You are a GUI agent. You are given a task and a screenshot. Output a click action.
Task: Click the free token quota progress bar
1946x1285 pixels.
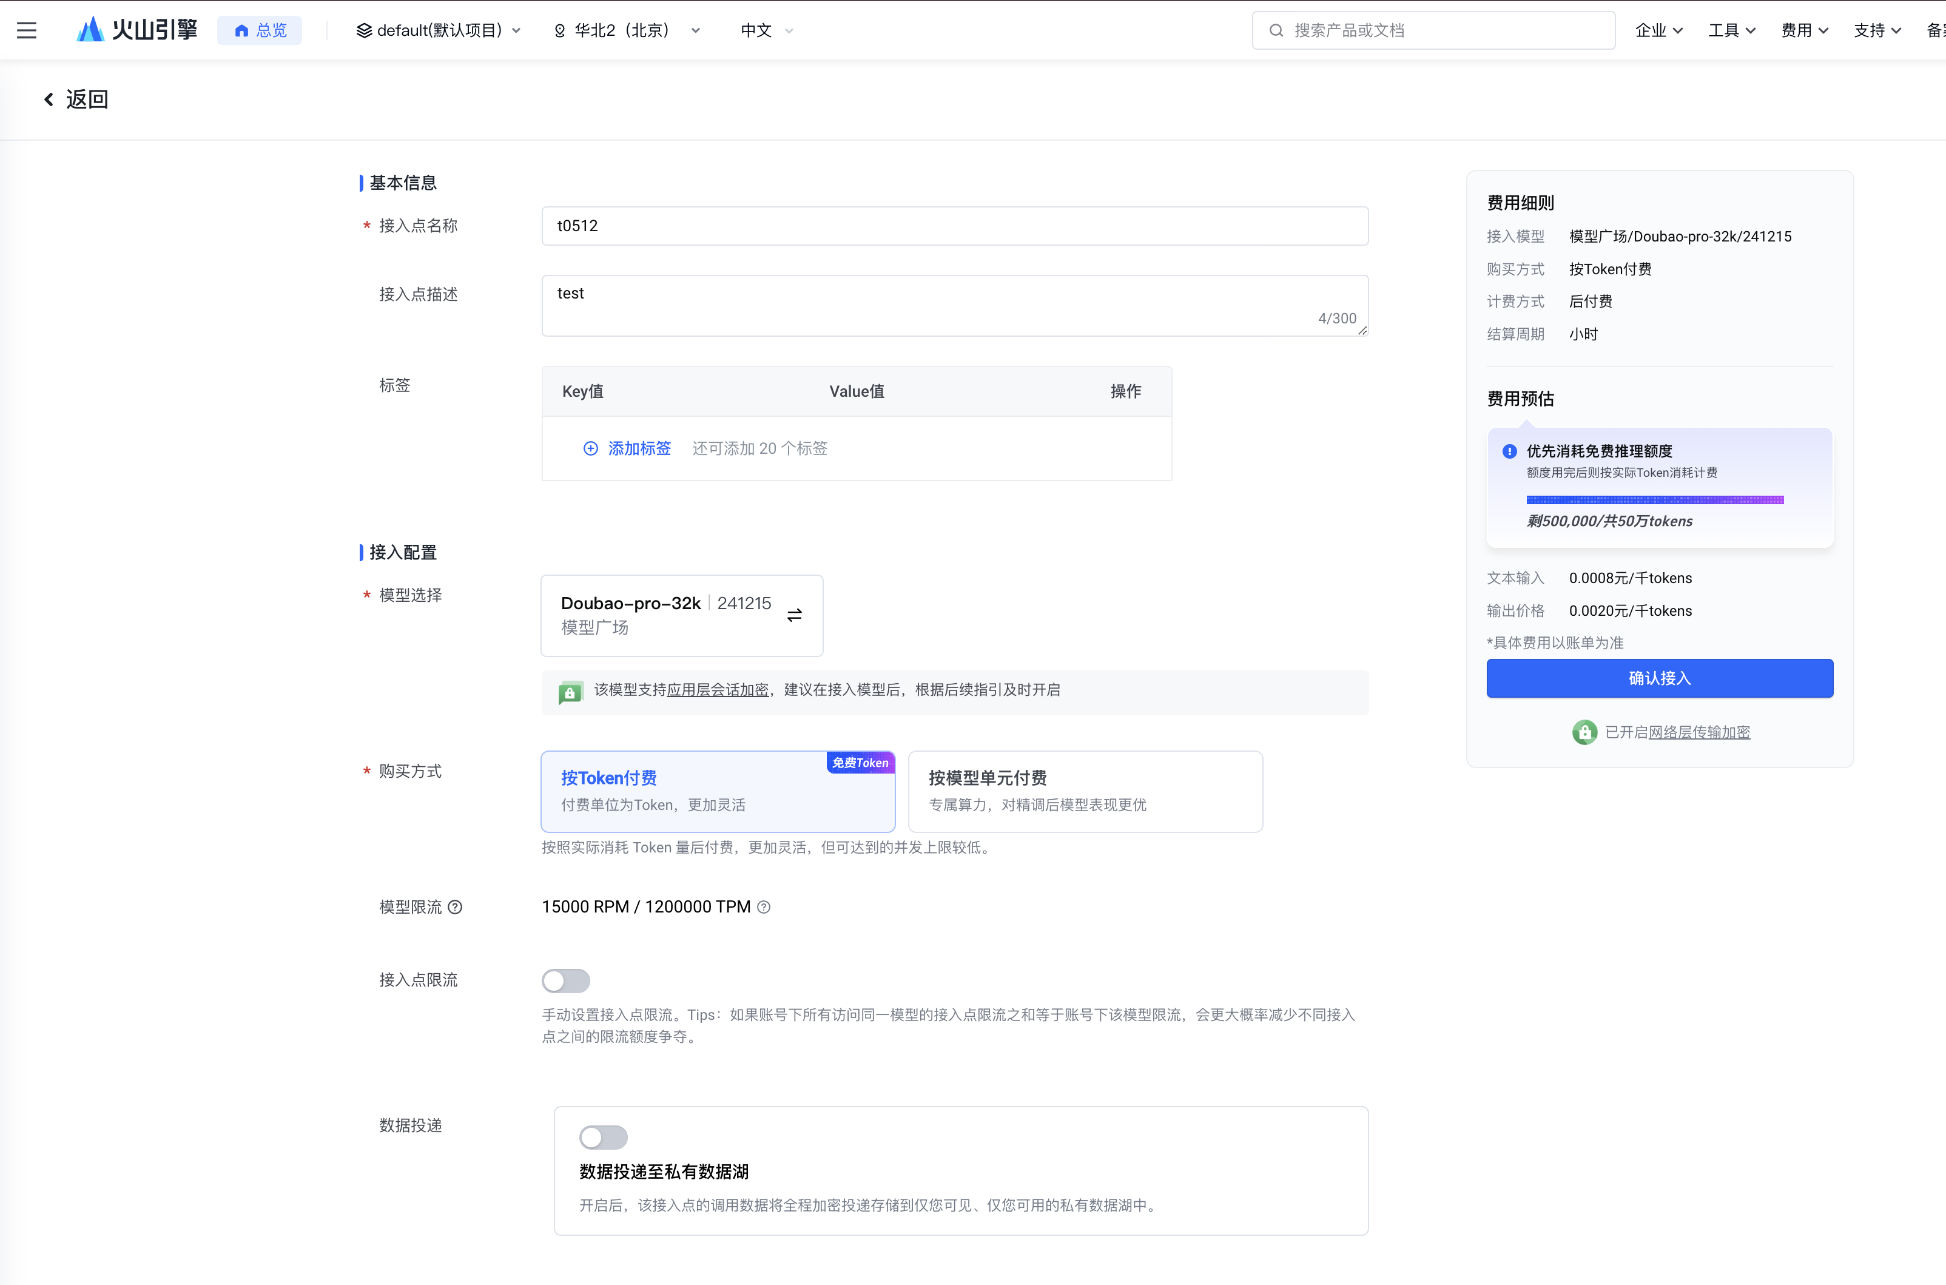click(1654, 500)
